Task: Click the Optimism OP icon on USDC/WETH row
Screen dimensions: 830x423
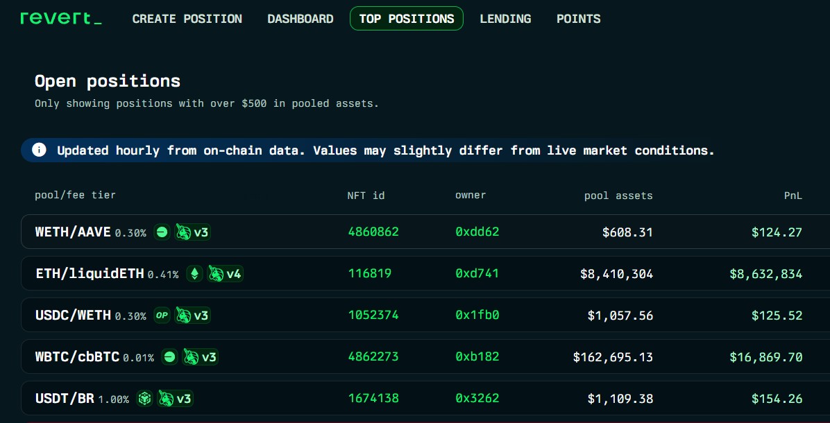Action: [x=162, y=316]
